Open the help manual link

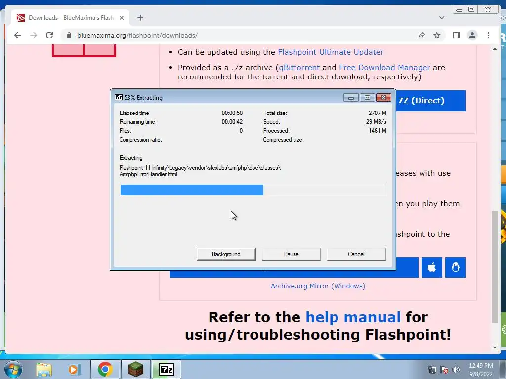353,317
